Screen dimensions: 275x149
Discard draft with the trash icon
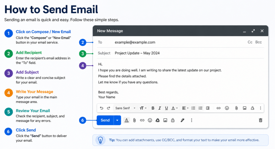pyautogui.click(x=260, y=120)
